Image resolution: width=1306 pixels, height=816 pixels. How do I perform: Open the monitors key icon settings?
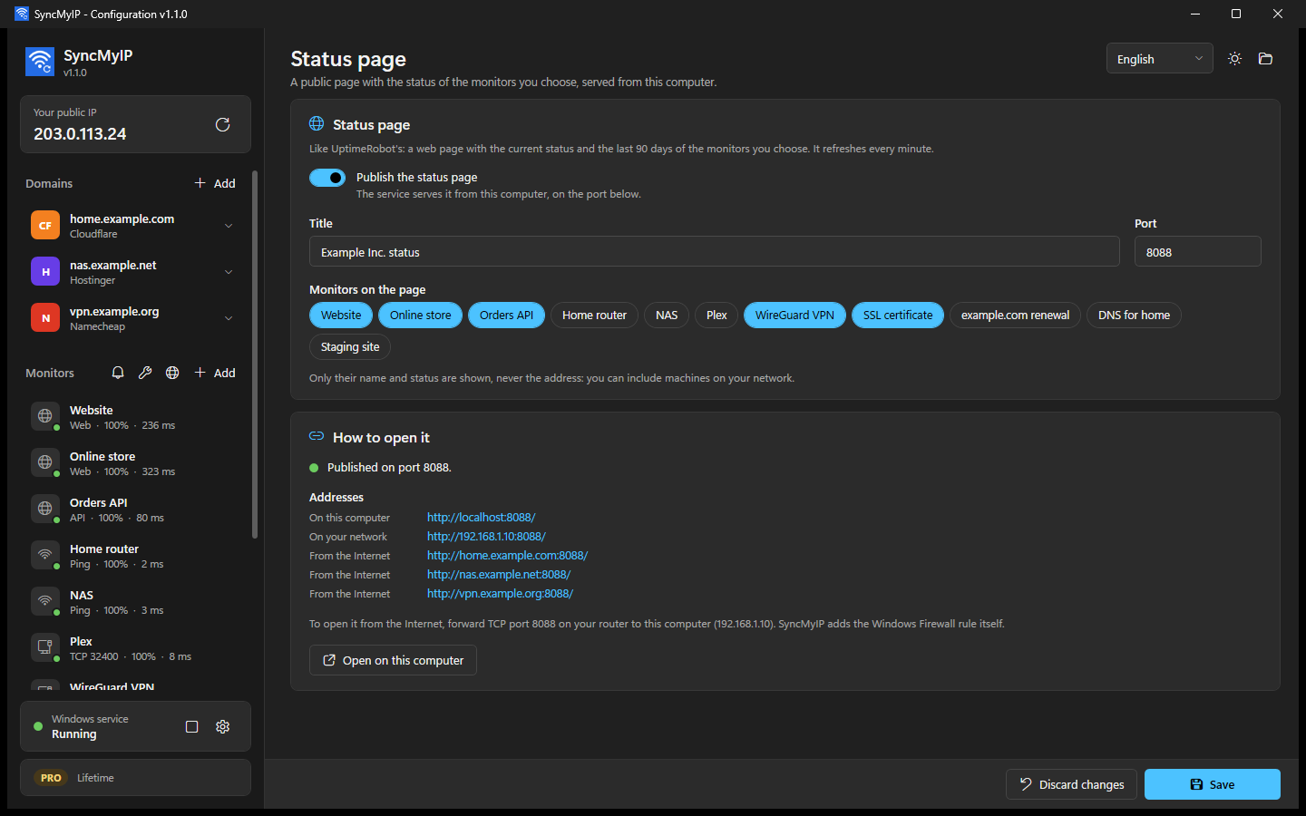145,373
